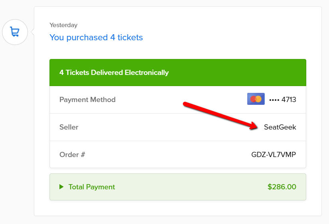Click the green Tickets Delivered Electronically banner
The width and height of the screenshot is (329, 224).
click(178, 73)
